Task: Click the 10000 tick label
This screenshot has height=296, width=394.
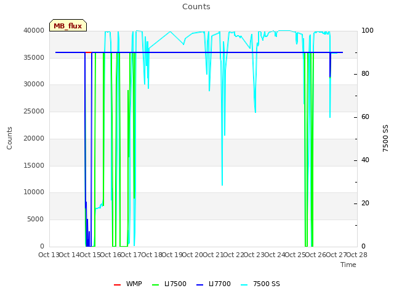Action: pos(34,192)
